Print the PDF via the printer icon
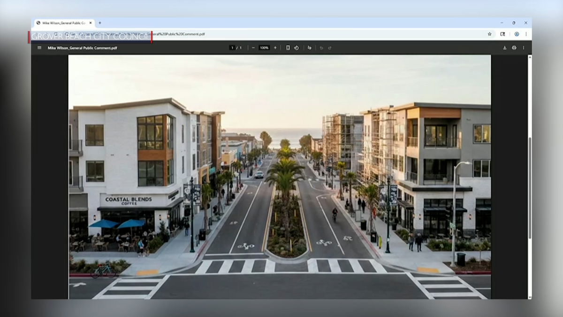The height and width of the screenshot is (317, 563). 514,47
